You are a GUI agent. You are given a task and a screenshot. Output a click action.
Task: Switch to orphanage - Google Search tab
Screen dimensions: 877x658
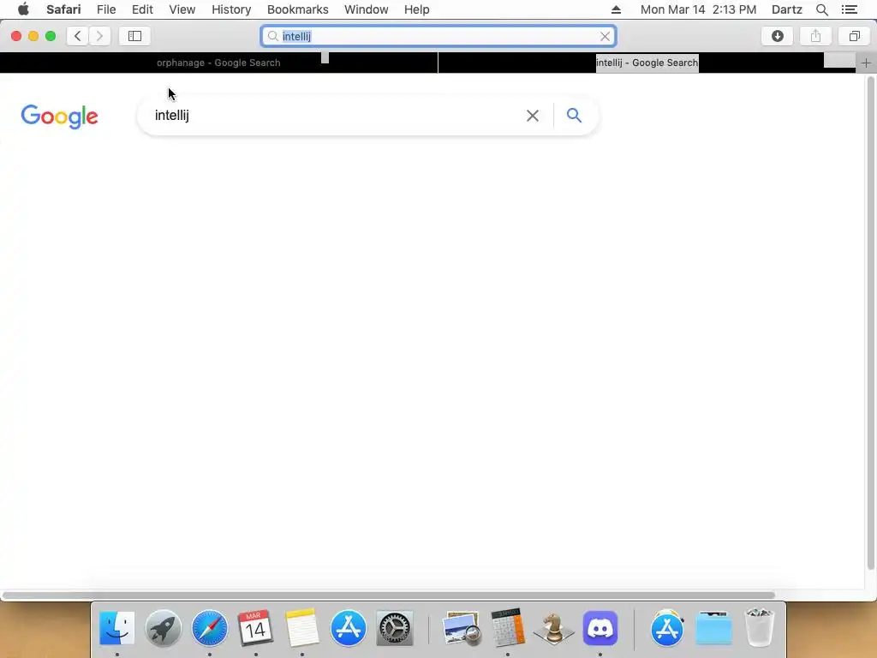[218, 63]
